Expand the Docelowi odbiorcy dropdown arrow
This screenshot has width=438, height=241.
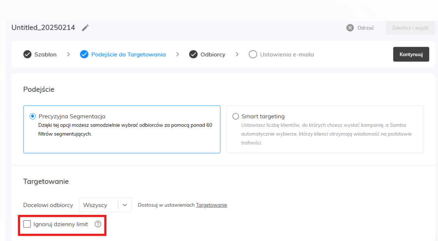click(125, 205)
